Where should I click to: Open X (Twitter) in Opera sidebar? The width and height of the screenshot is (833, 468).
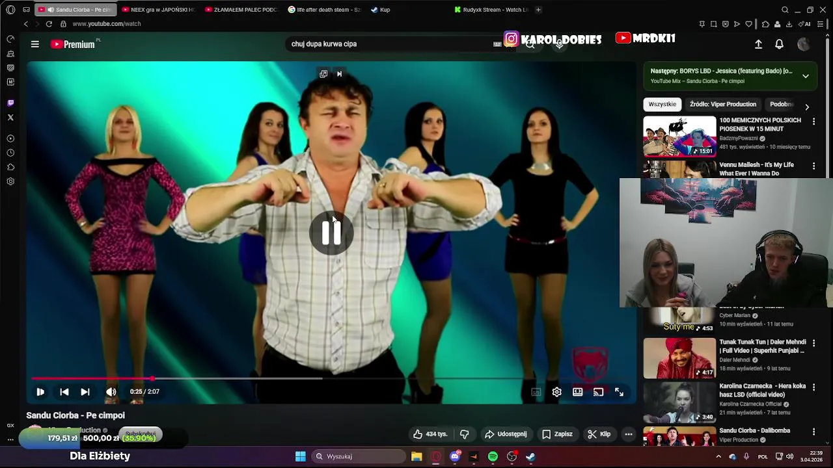[10, 118]
